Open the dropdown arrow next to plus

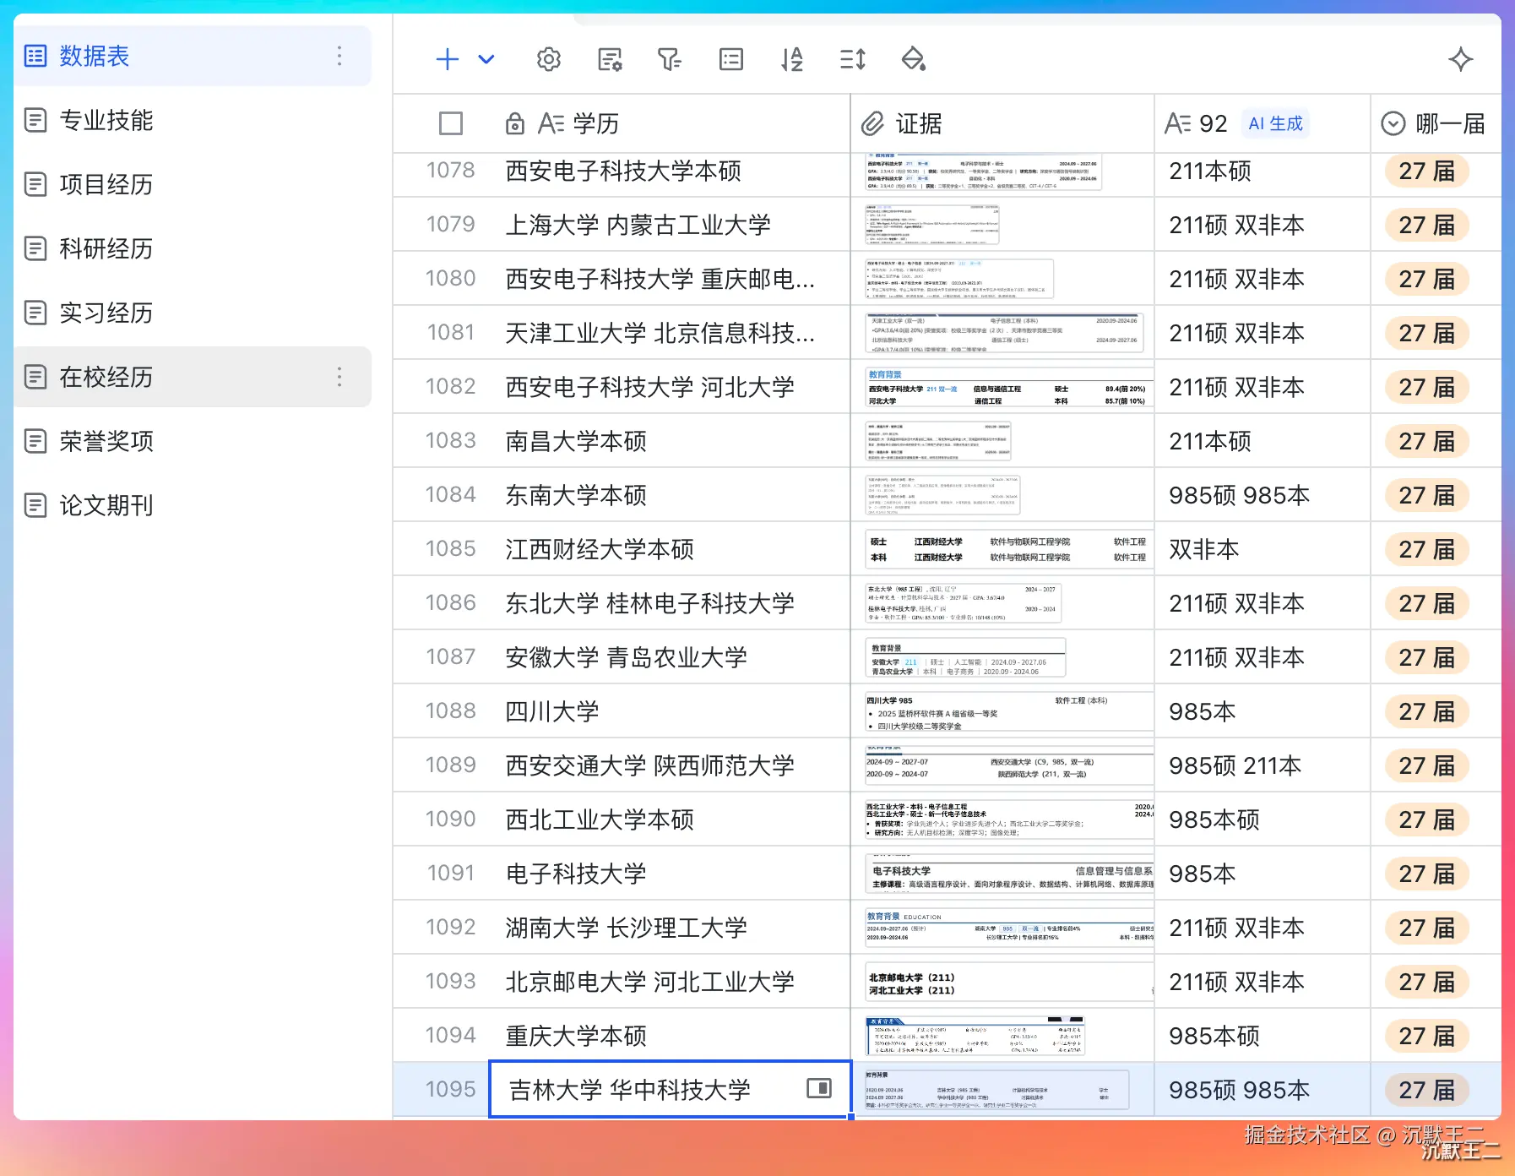click(x=486, y=59)
